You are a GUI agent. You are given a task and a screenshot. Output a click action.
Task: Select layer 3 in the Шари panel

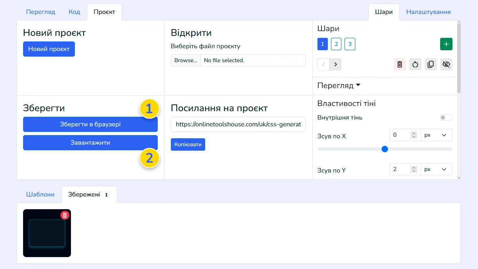pyautogui.click(x=350, y=44)
